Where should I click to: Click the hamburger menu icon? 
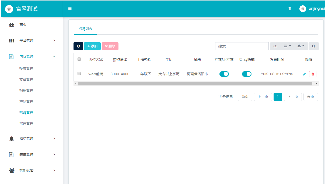click(70, 9)
